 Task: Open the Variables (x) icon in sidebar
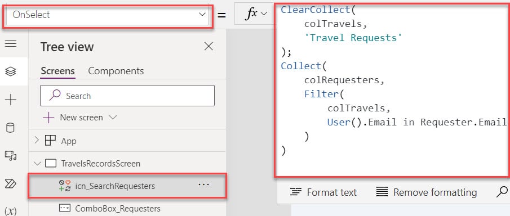pyautogui.click(x=11, y=211)
